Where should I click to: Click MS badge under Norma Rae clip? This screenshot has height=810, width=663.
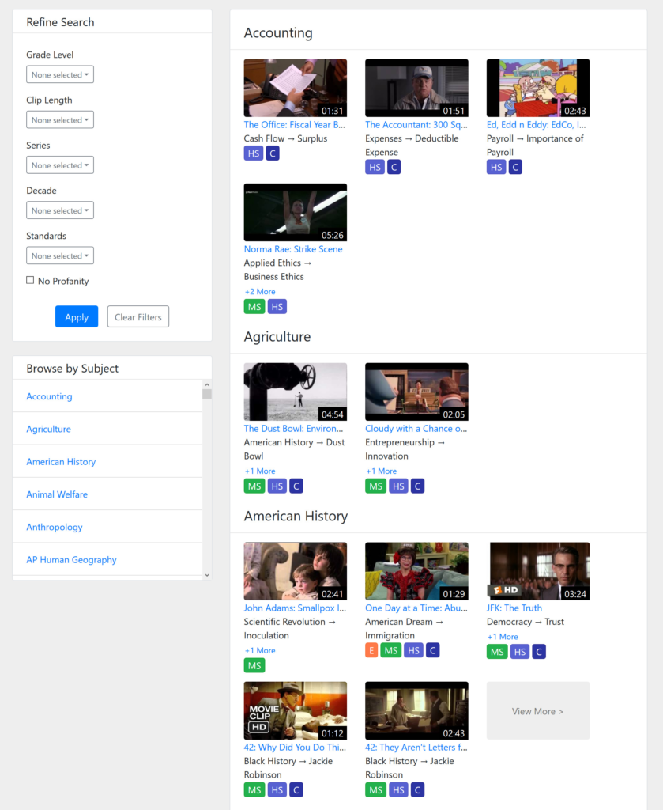[254, 307]
